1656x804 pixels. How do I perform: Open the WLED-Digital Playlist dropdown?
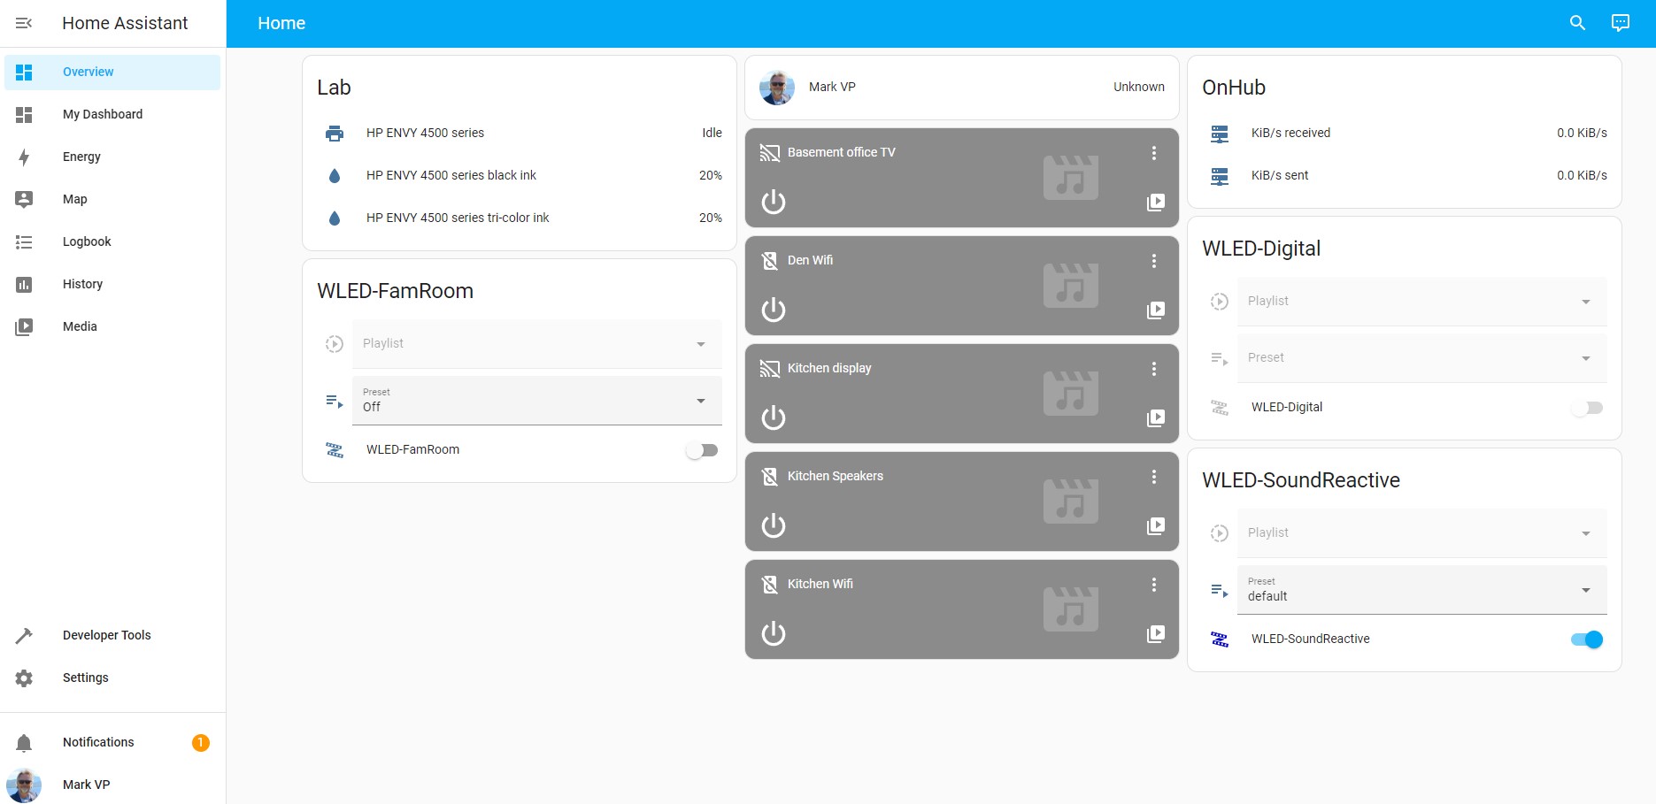point(1421,302)
